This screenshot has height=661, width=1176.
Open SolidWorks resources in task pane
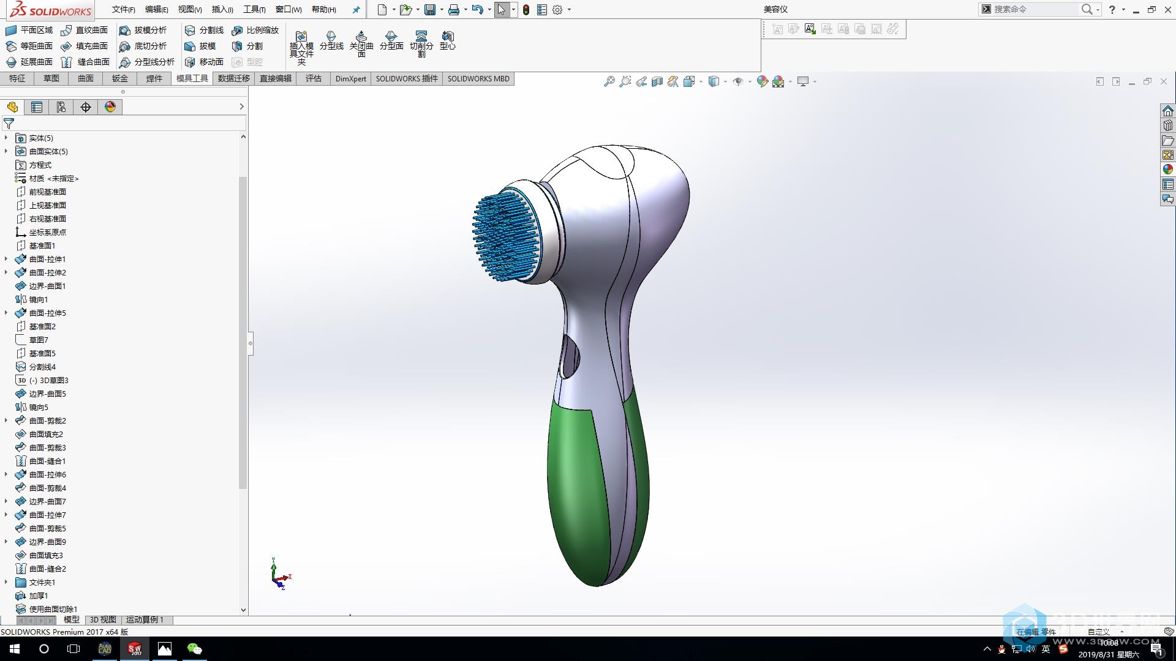1168,111
